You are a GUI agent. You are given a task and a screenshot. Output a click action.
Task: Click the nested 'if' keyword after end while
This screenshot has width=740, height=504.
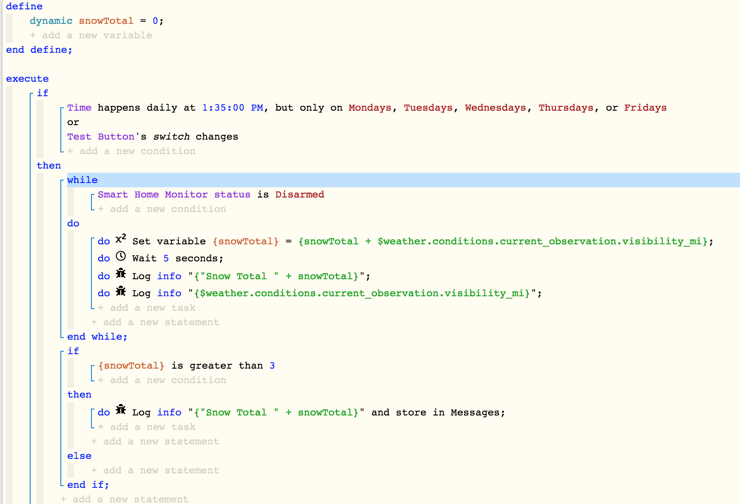[x=73, y=351]
